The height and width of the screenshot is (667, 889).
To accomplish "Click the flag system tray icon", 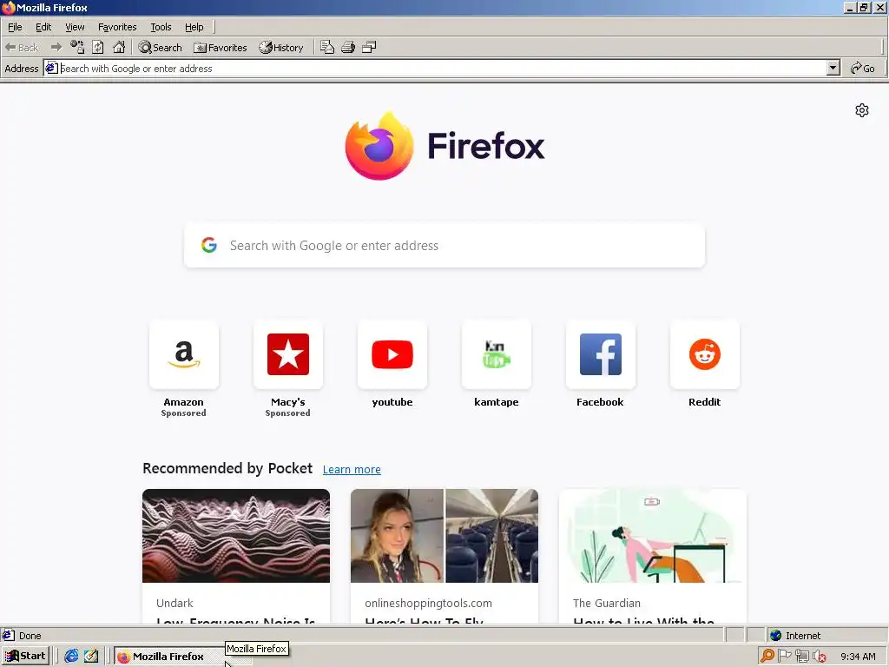I will click(785, 656).
